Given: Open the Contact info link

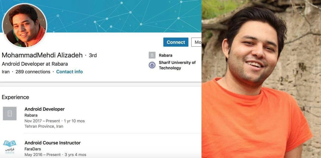Looking at the screenshot, I should click(69, 72).
